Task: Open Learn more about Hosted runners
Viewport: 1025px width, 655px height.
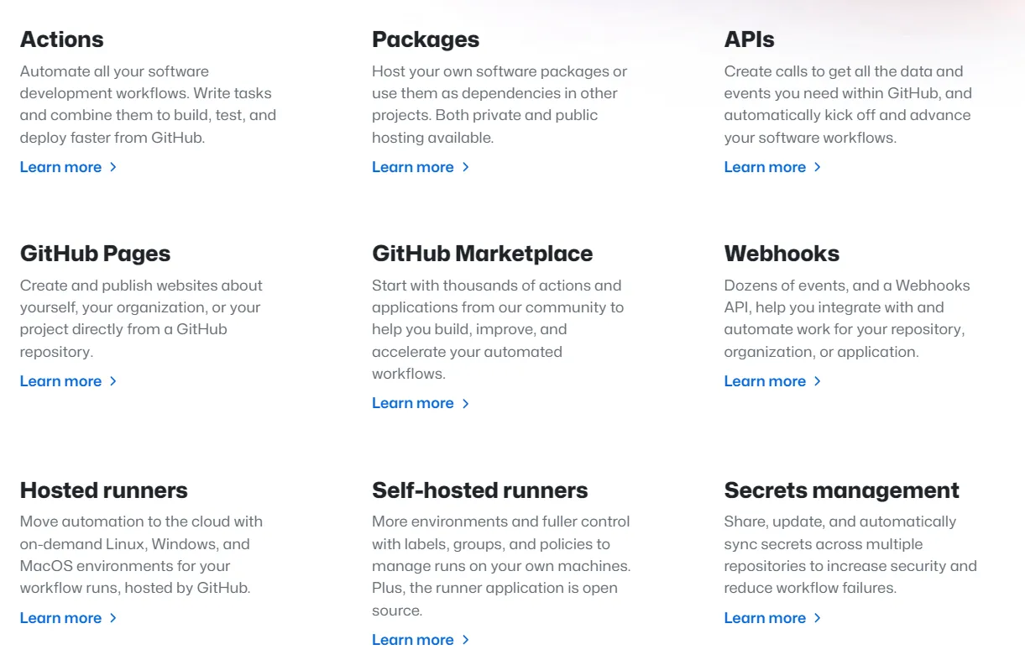Action: tap(60, 618)
